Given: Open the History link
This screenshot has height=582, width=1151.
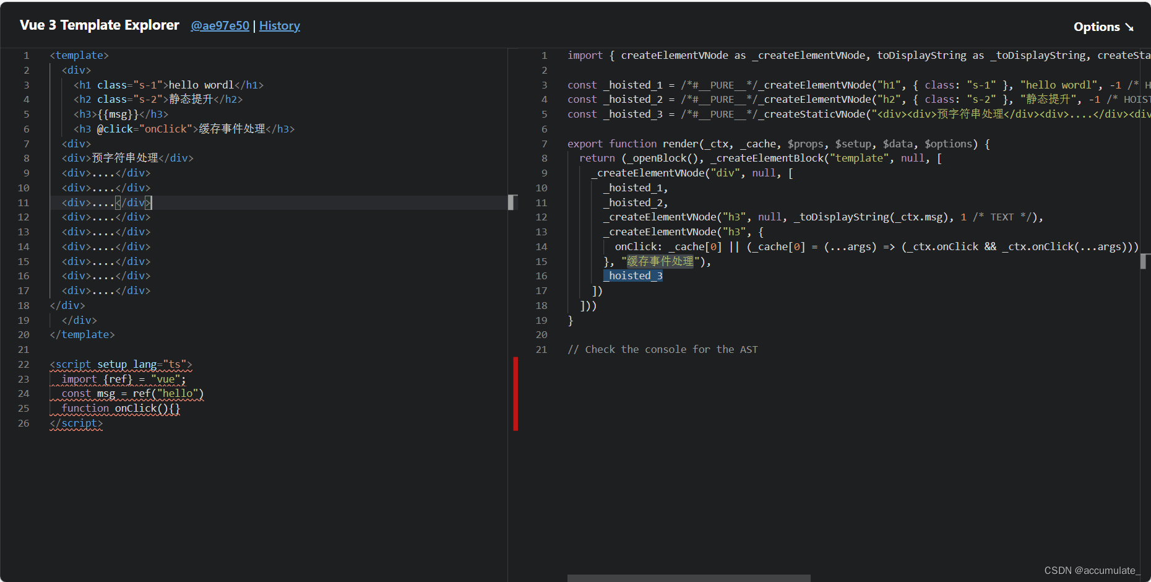Looking at the screenshot, I should pyautogui.click(x=280, y=25).
